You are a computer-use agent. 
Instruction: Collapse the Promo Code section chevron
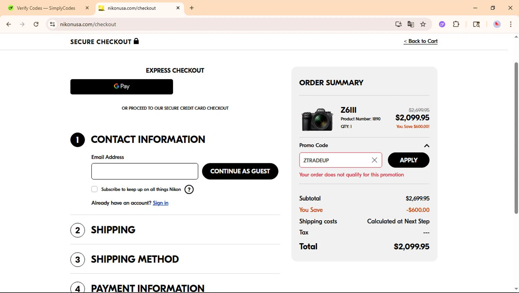pyautogui.click(x=427, y=146)
